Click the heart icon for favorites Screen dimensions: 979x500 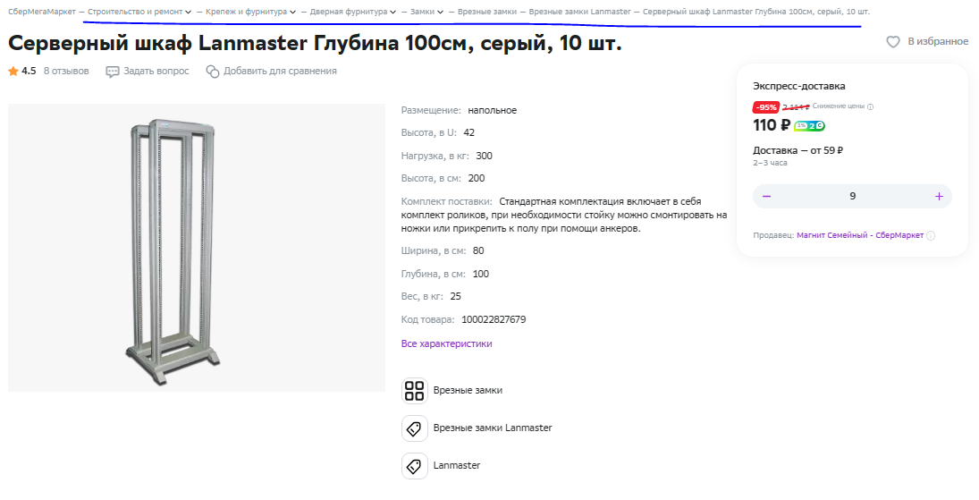[x=893, y=42]
